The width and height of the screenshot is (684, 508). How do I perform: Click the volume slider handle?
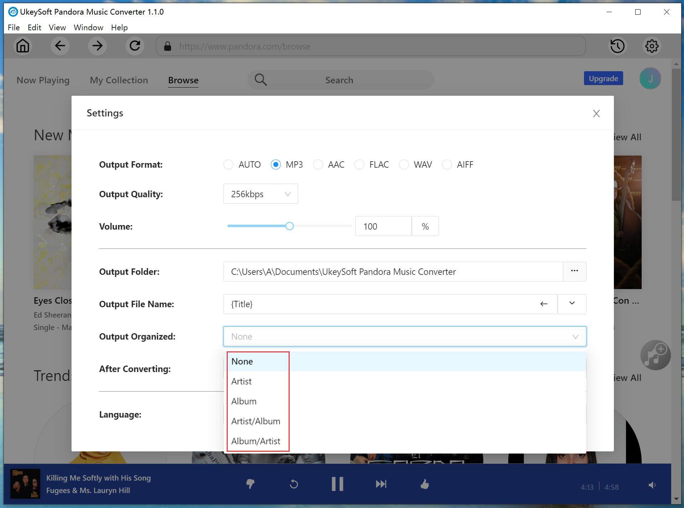click(290, 226)
